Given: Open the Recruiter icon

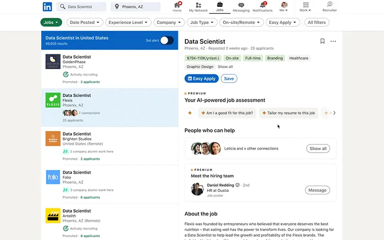Looking at the screenshot, I should tap(329, 5).
